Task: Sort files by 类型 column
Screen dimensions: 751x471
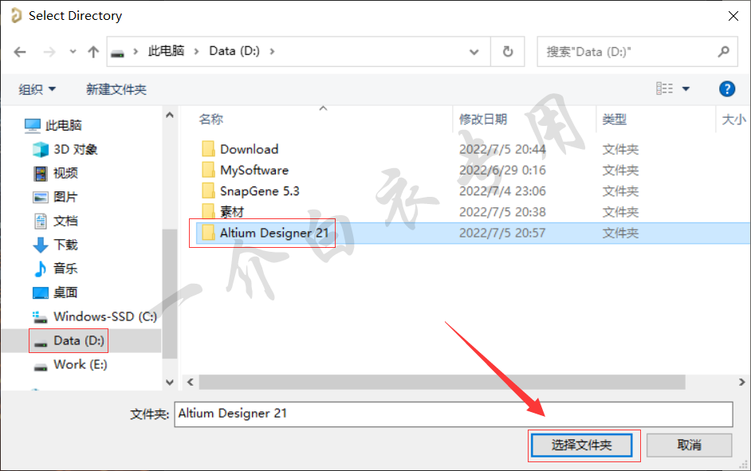Action: pos(614,120)
